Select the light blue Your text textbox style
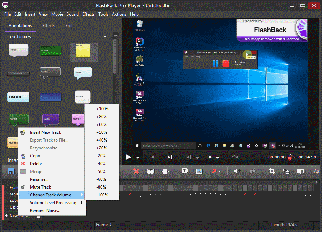 [18, 97]
